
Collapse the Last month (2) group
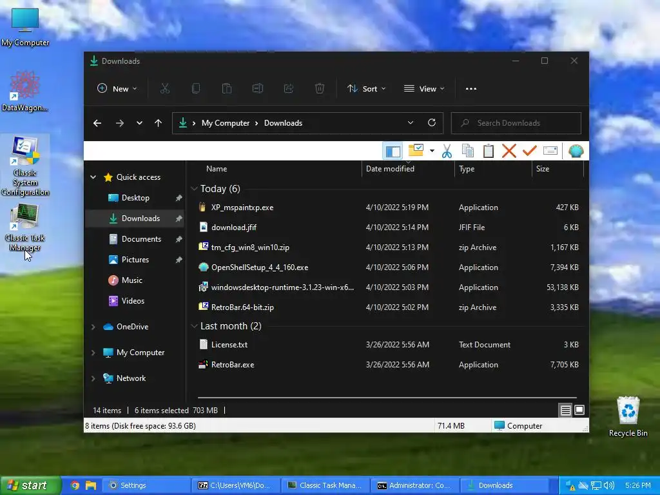coord(194,325)
